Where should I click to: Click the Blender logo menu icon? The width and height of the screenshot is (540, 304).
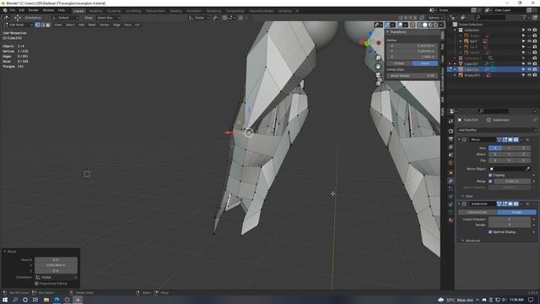click(5, 10)
